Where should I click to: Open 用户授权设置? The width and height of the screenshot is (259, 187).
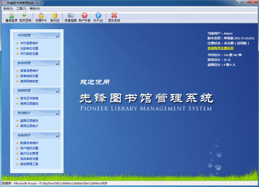[29, 148]
